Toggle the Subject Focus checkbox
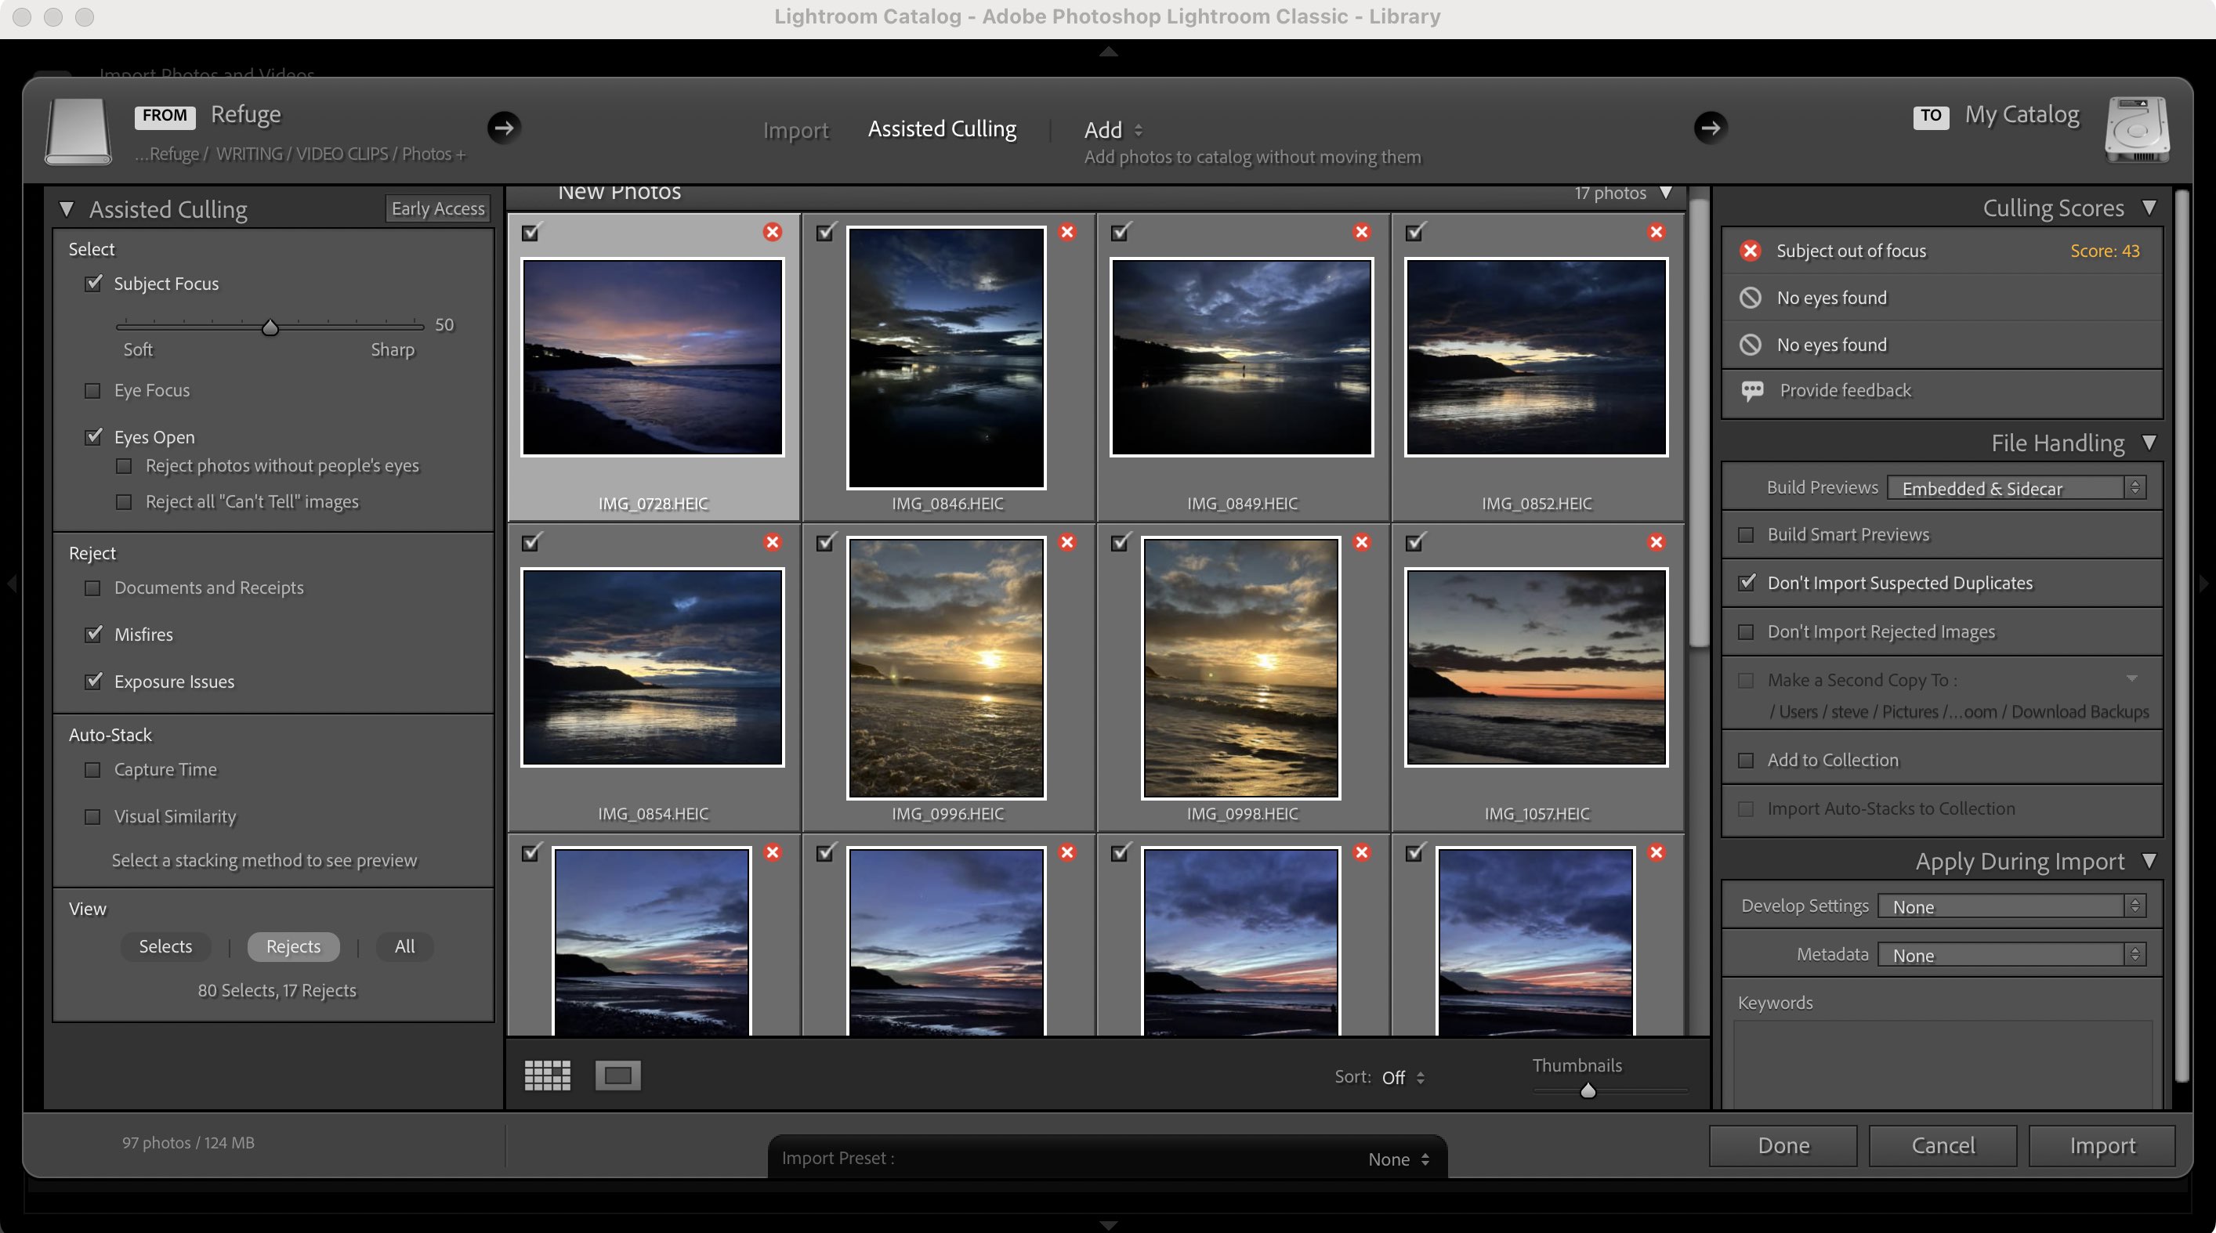 click(x=93, y=284)
